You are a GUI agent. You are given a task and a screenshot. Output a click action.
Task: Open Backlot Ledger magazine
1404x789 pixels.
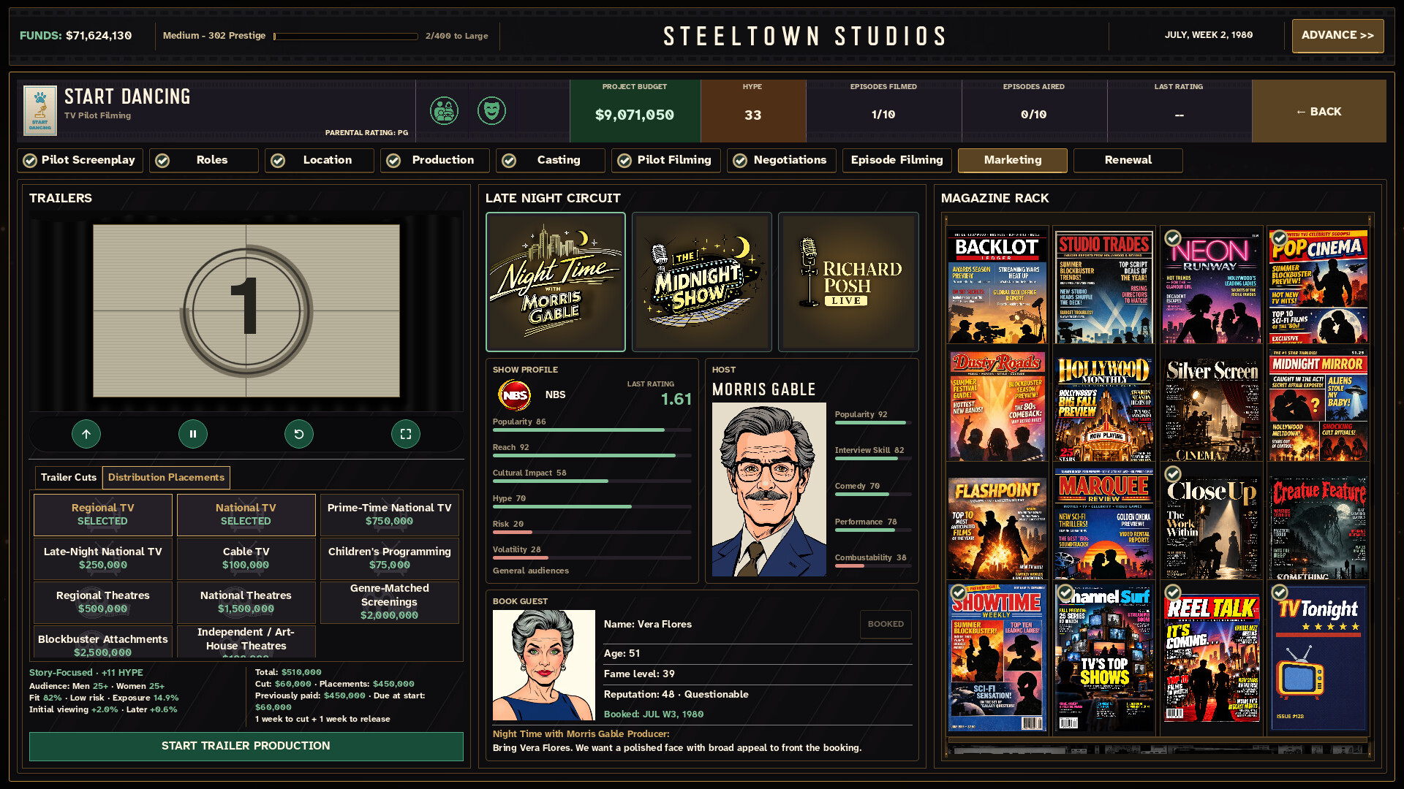(x=997, y=287)
